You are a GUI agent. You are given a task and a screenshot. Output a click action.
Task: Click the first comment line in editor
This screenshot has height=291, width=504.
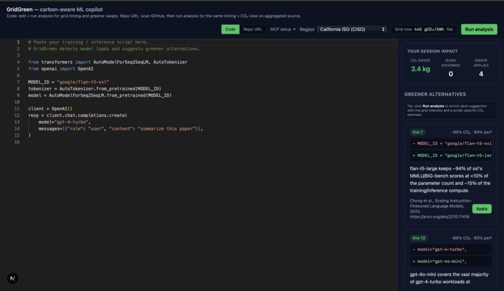point(88,42)
